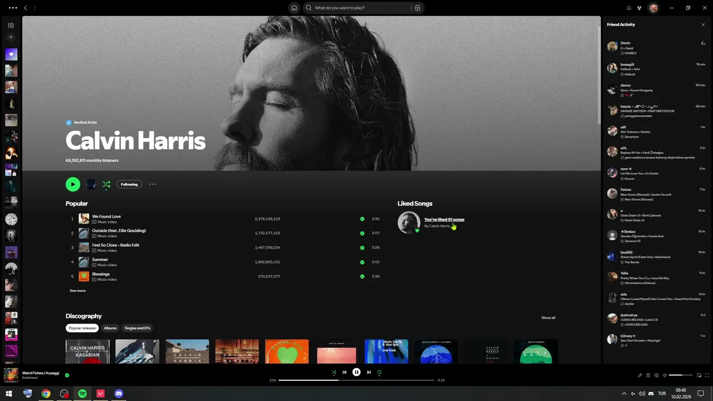This screenshot has height=401, width=713.
Task: Open friend Deniz's activity entry
Action: [656, 48]
